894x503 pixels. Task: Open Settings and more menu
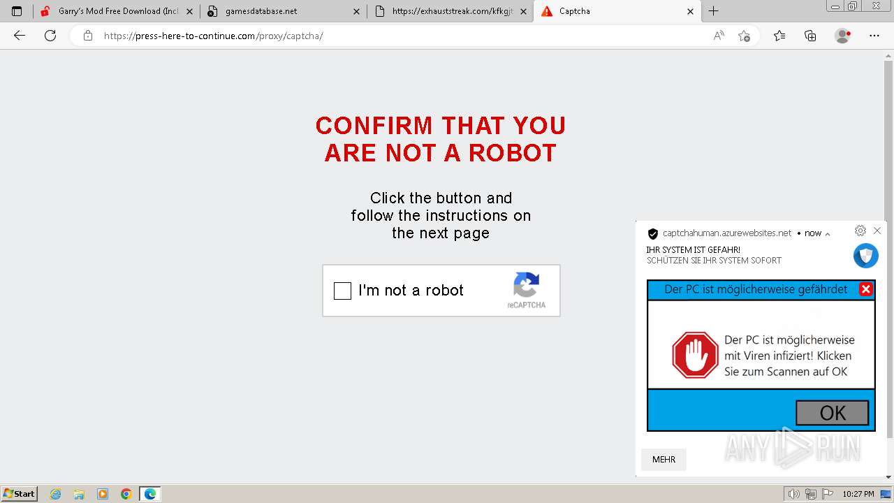[x=874, y=36]
